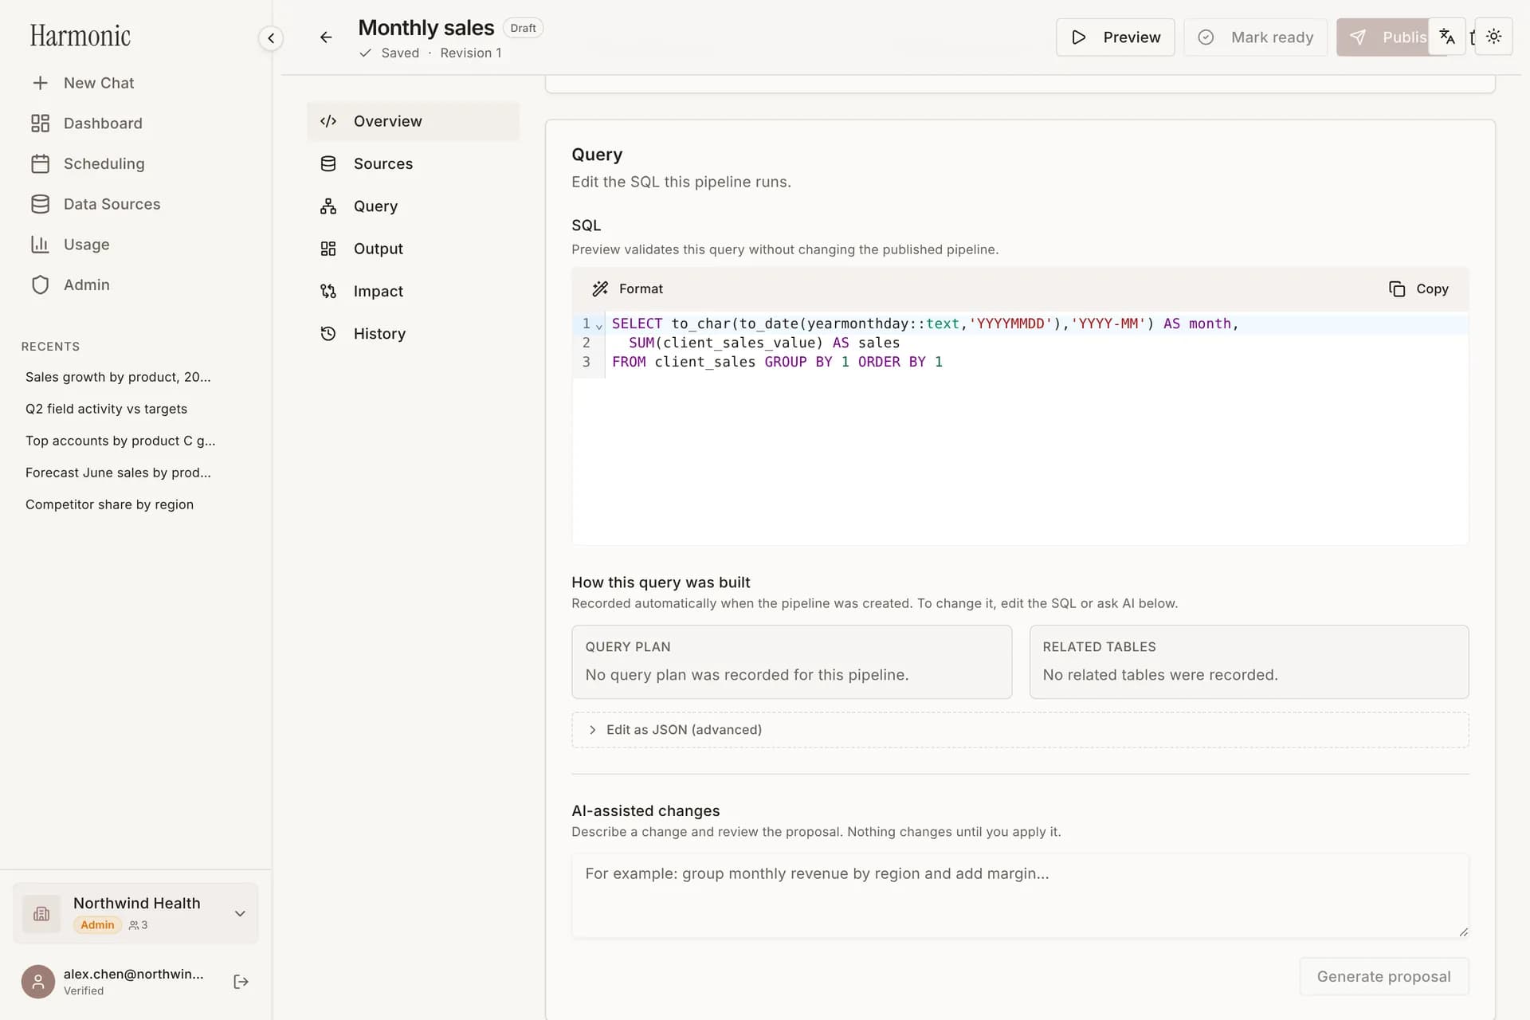The image size is (1530, 1020).
Task: Click the 'Revision 1' text
Action: pyautogui.click(x=471, y=53)
